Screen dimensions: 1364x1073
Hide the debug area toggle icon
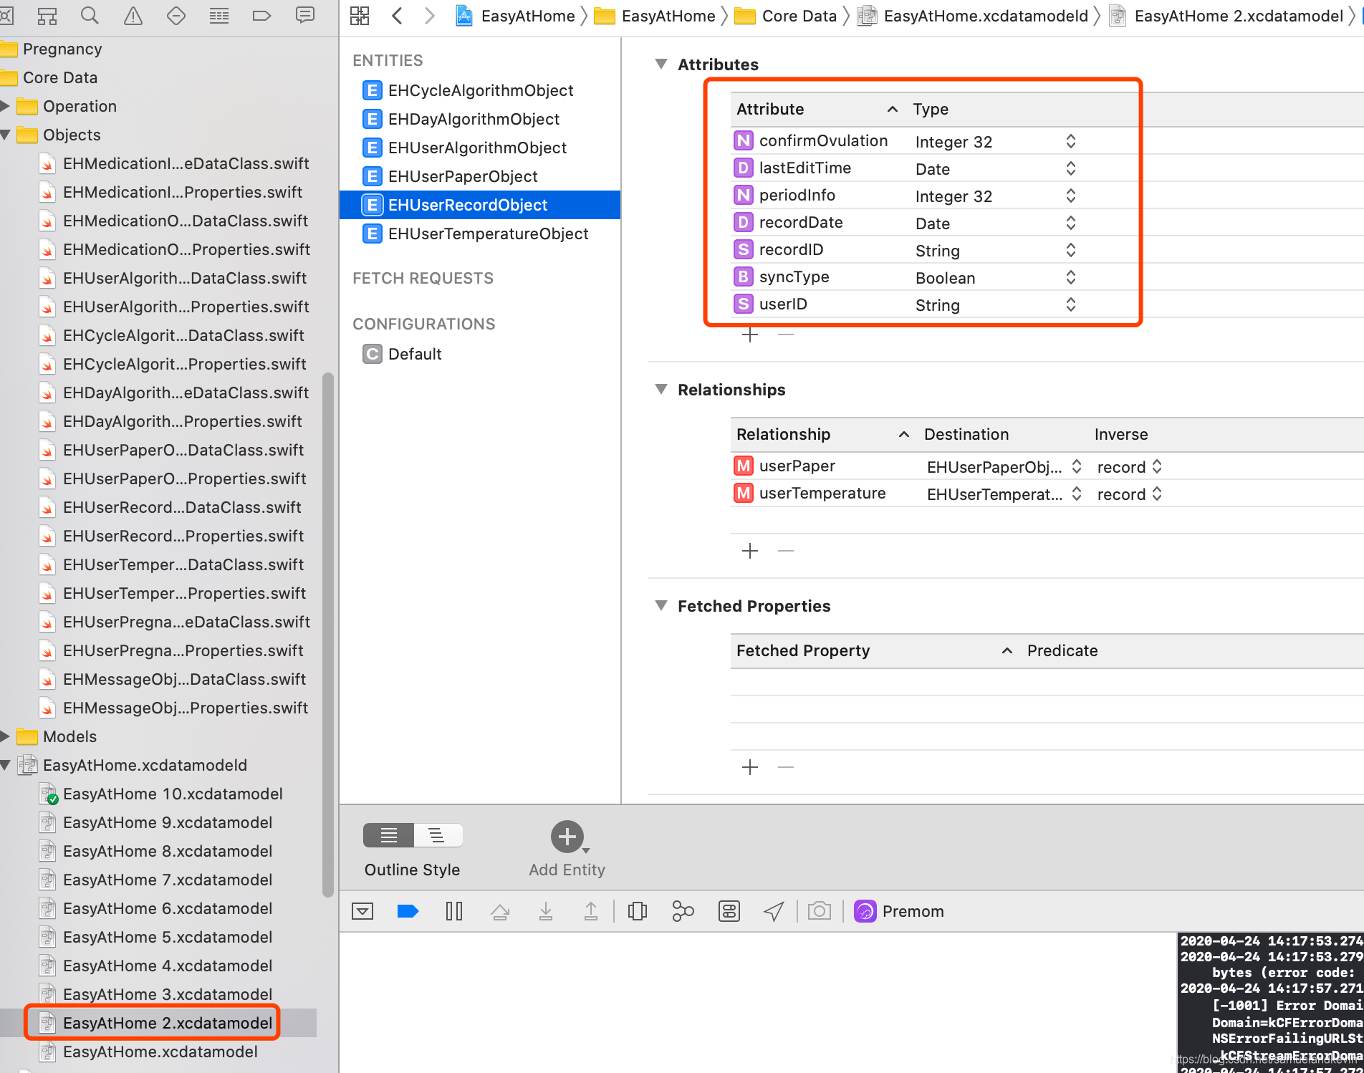(363, 911)
